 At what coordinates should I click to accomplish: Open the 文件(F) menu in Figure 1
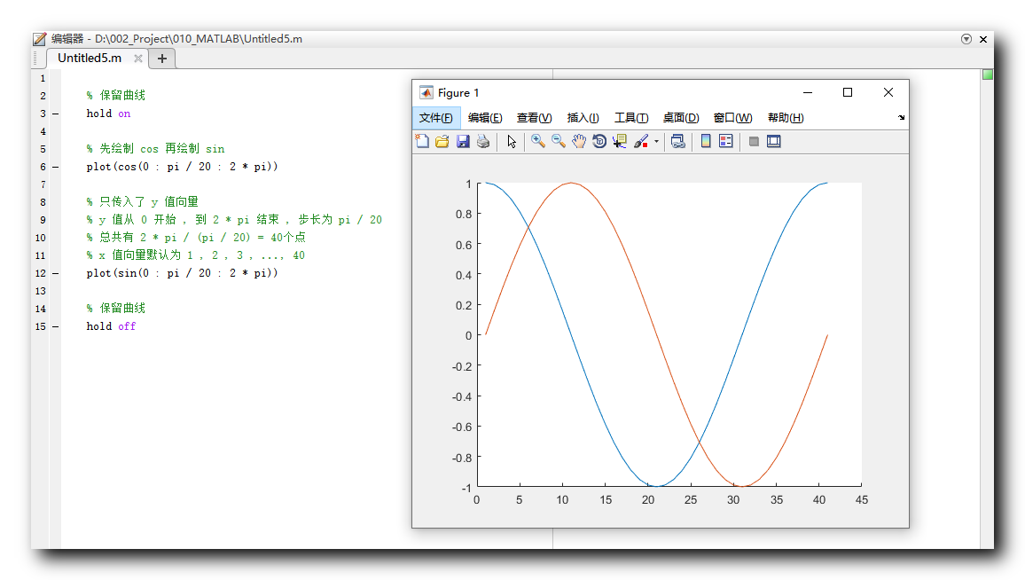(436, 118)
